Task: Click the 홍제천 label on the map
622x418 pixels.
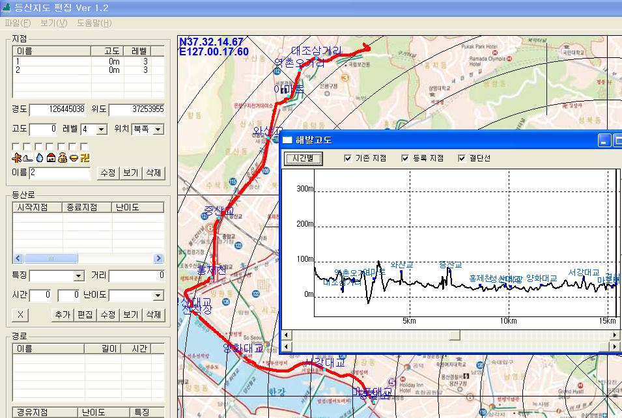Action: coord(212,270)
